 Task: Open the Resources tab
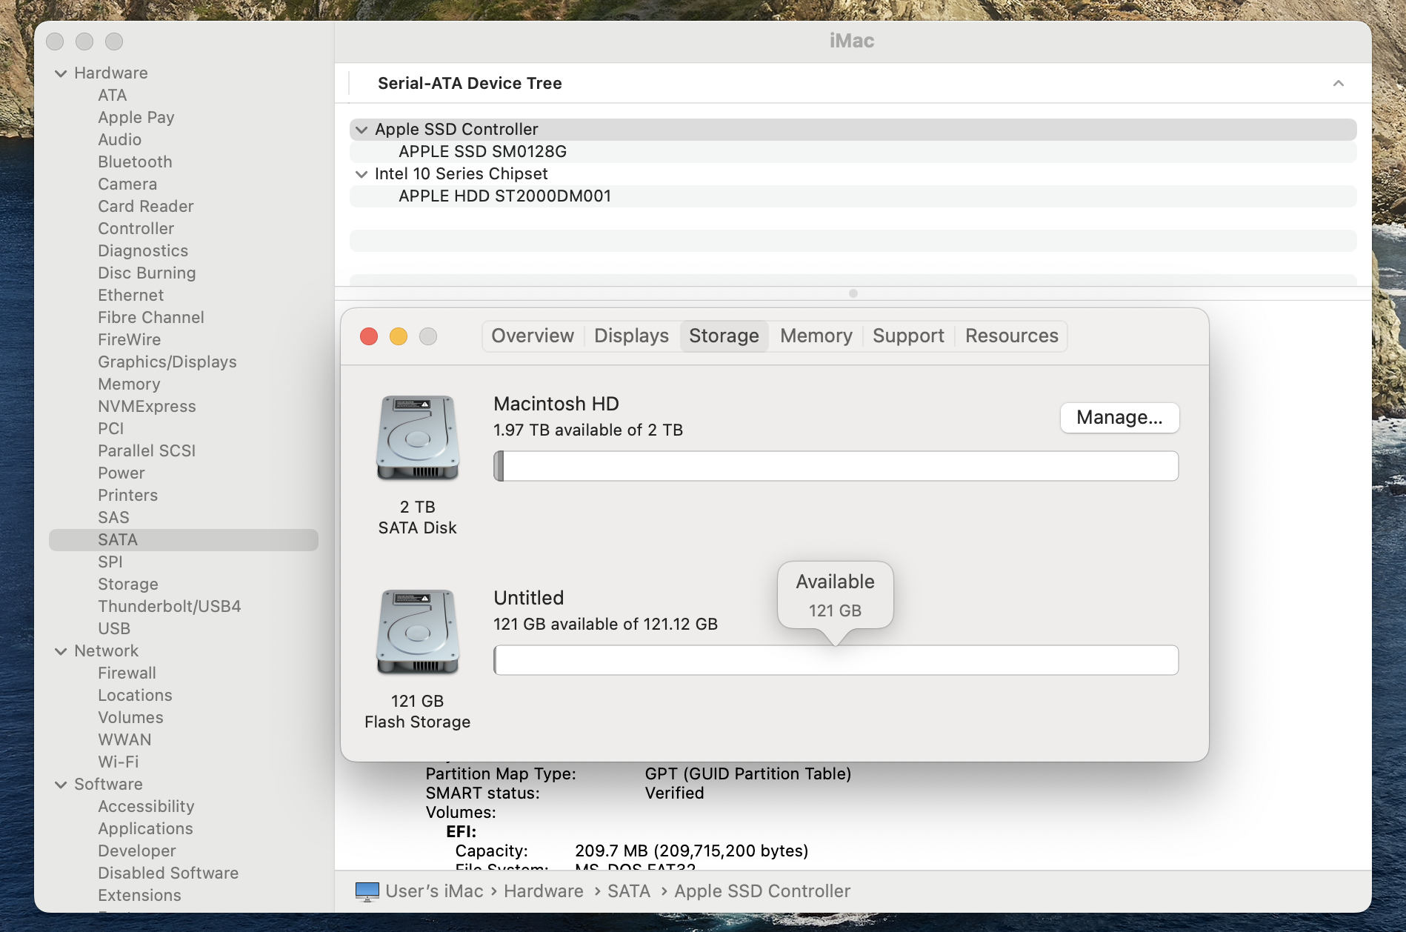(x=1012, y=336)
